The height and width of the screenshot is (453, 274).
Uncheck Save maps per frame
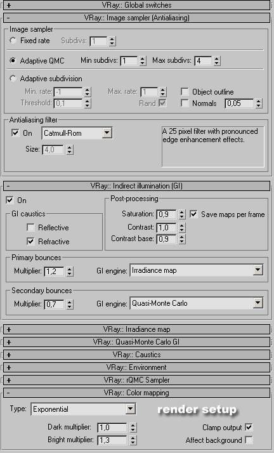click(x=193, y=214)
